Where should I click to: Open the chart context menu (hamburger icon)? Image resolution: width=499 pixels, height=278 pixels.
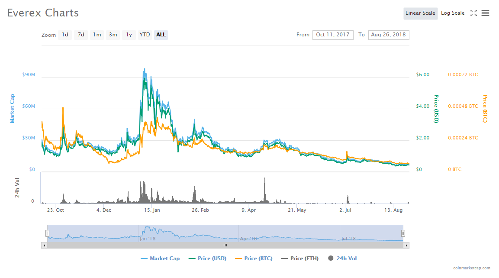coord(485,13)
